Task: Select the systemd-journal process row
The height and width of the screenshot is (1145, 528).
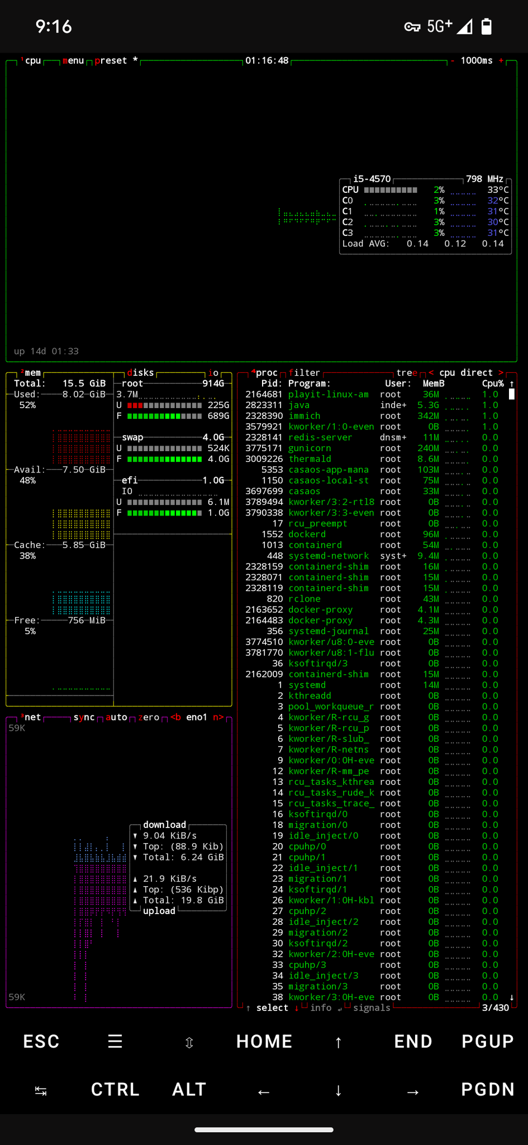Action: pyautogui.click(x=372, y=631)
